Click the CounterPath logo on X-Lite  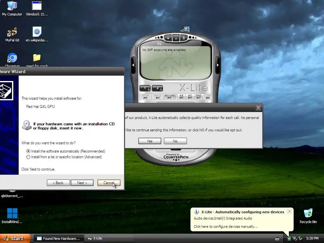tap(176, 156)
